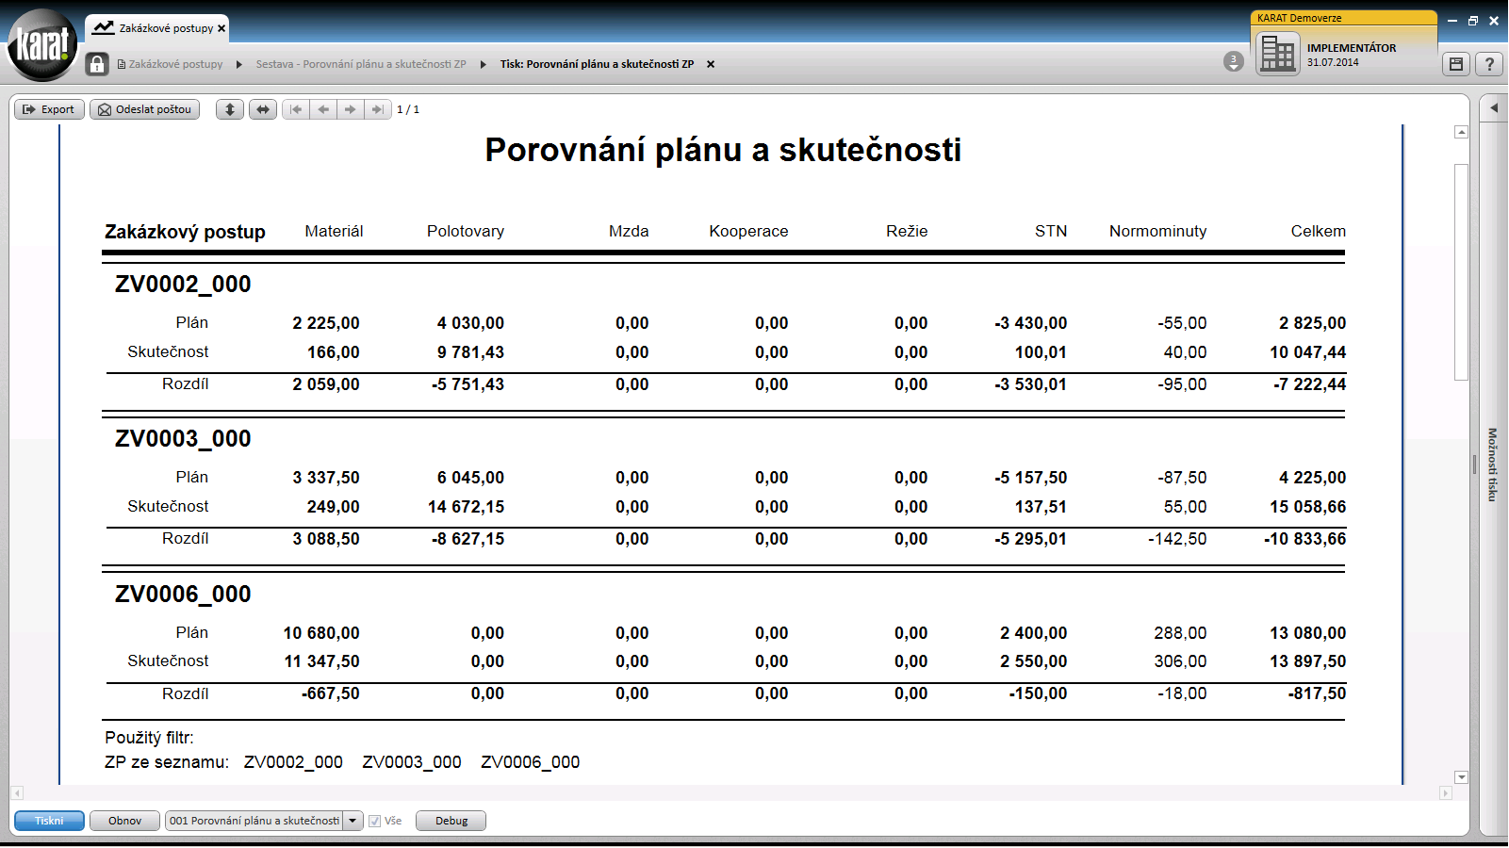Open the 001 Porovnání plánu dropdown arrow
This screenshot has height=848, width=1509.
[353, 821]
